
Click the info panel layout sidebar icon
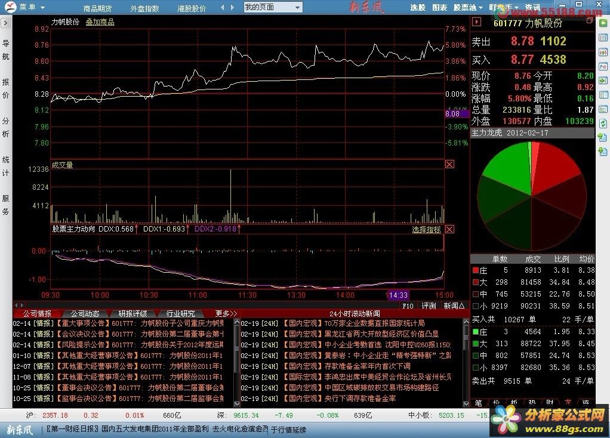[603, 110]
